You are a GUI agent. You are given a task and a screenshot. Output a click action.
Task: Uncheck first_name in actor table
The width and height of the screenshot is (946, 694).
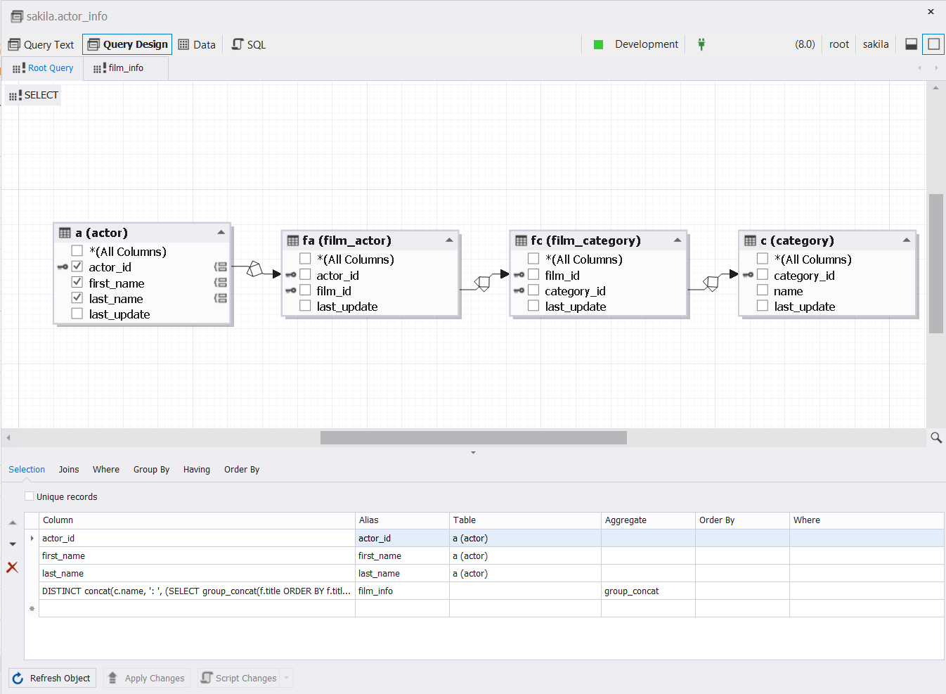77,282
